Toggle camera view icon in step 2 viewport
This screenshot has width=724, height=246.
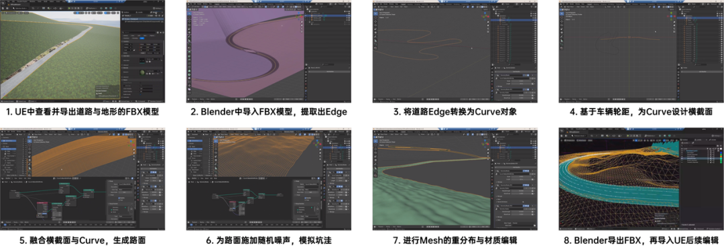pos(302,29)
